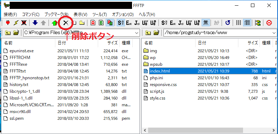Switch to Details view icon
The height and width of the screenshot is (134, 278).
[x=247, y=23]
